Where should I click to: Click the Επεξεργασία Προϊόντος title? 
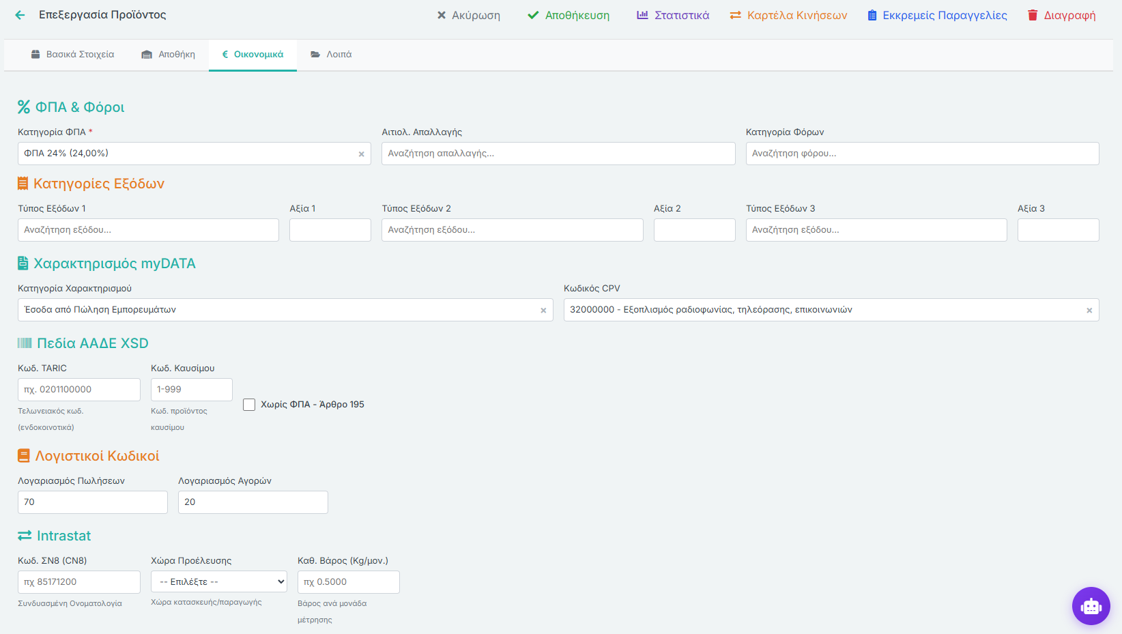tap(102, 15)
